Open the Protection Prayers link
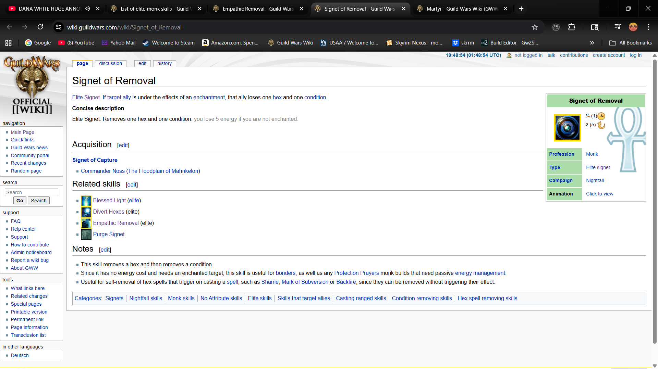Screen dimensions: 658x369 coord(356,273)
